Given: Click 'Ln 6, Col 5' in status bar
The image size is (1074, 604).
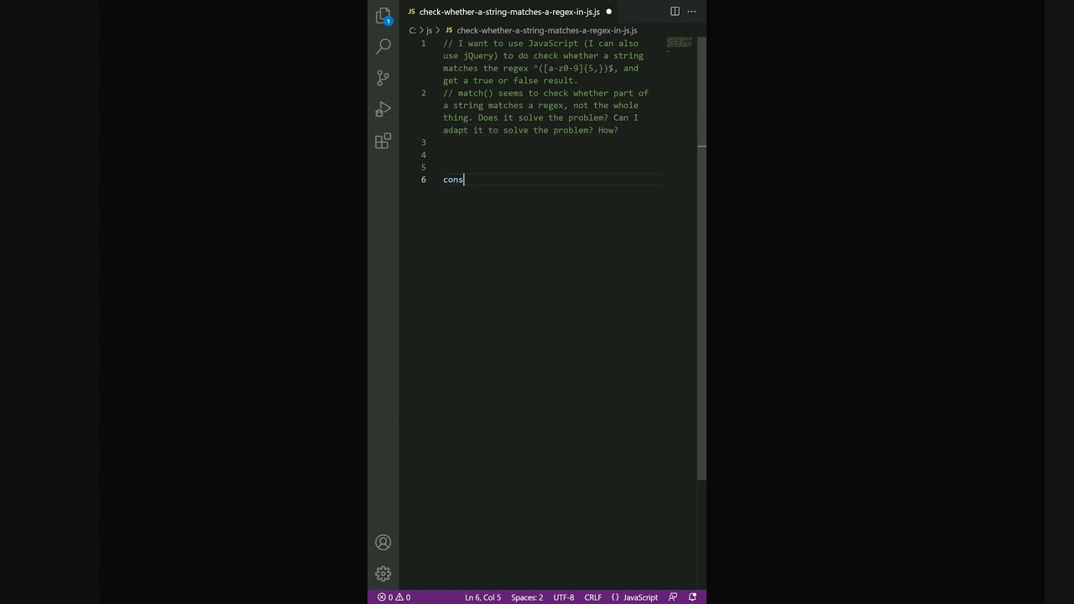Looking at the screenshot, I should tap(483, 597).
